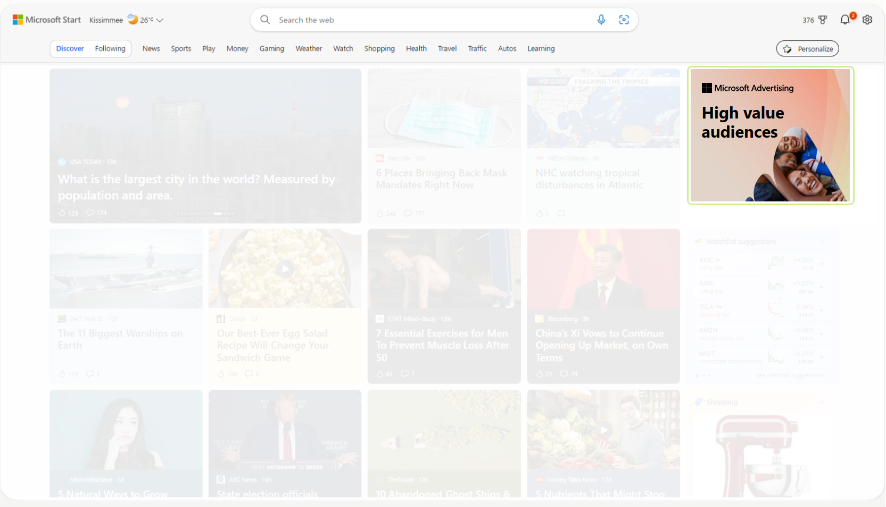Screen dimensions: 886x507
Task: Switch to the Discover feed
Action: pos(70,48)
